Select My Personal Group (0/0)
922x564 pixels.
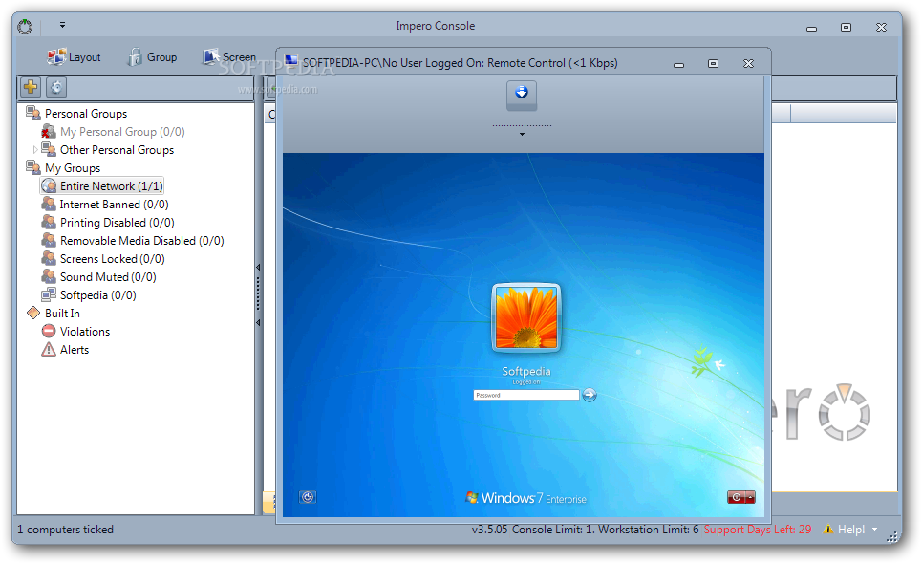tap(122, 132)
